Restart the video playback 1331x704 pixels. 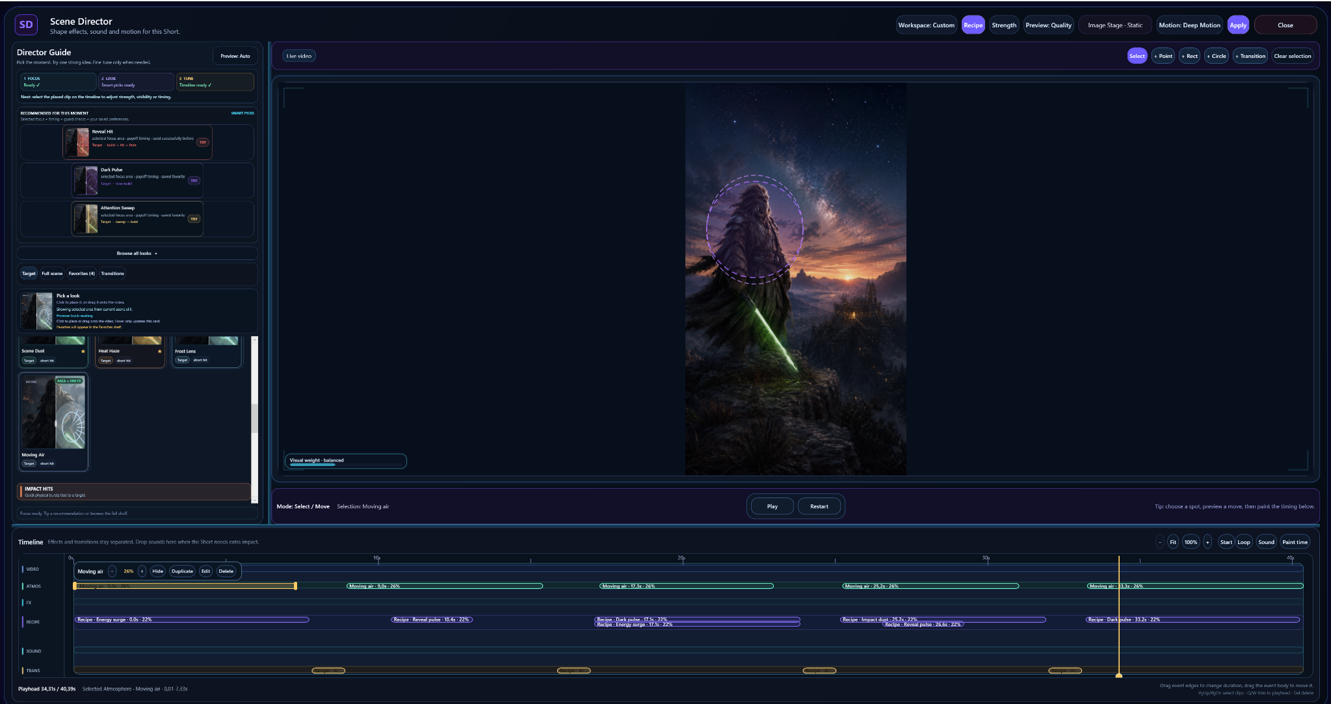[819, 506]
